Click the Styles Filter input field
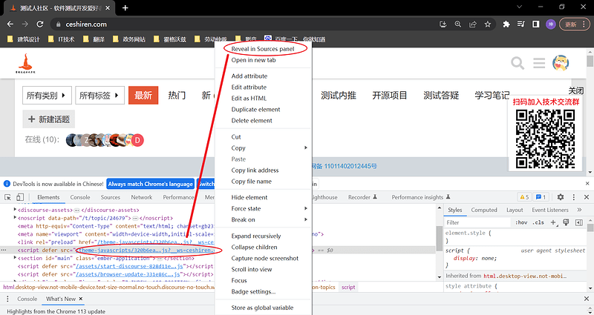 477,222
